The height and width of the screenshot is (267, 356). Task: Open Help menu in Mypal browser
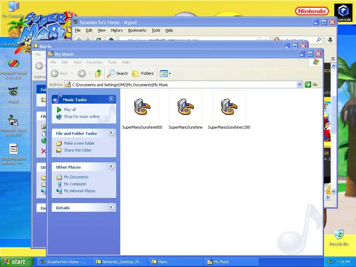point(169,30)
